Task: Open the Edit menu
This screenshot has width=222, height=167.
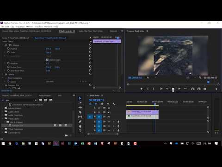Action: (x=7, y=26)
